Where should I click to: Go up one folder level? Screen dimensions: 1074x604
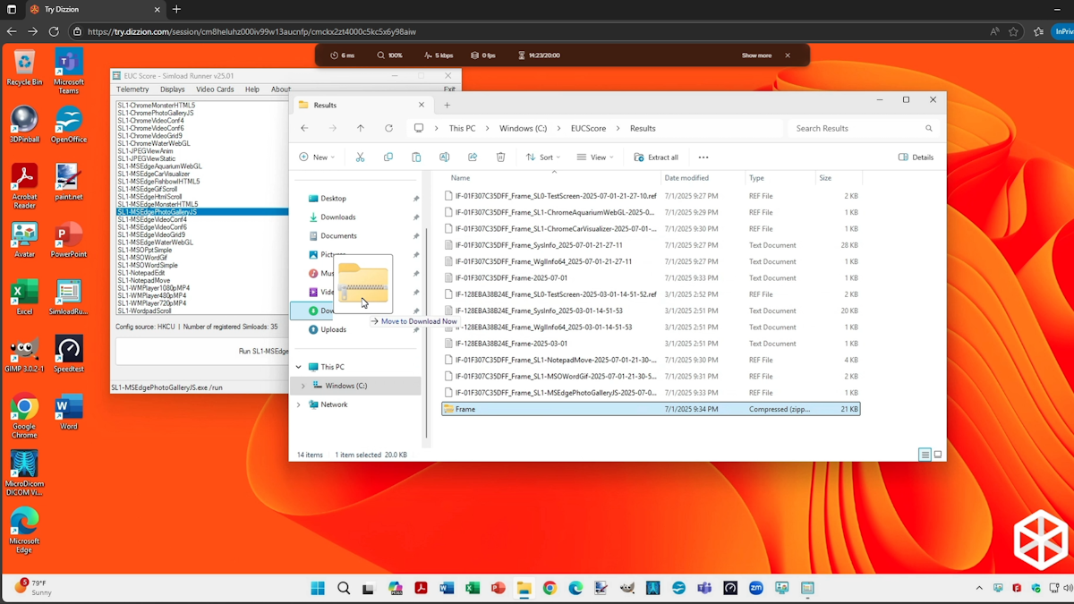click(361, 129)
